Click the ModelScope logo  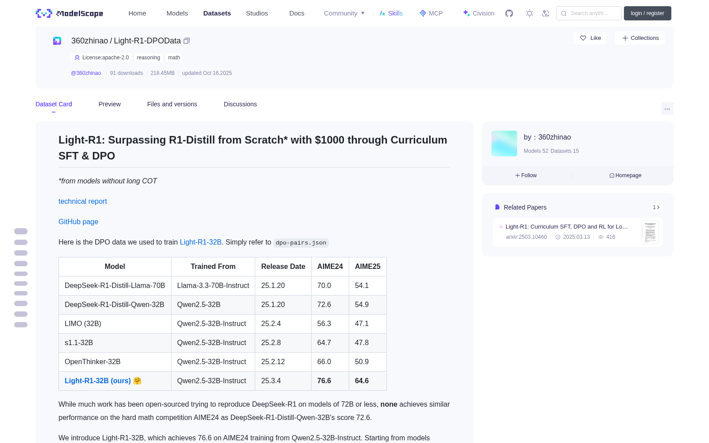(70, 13)
